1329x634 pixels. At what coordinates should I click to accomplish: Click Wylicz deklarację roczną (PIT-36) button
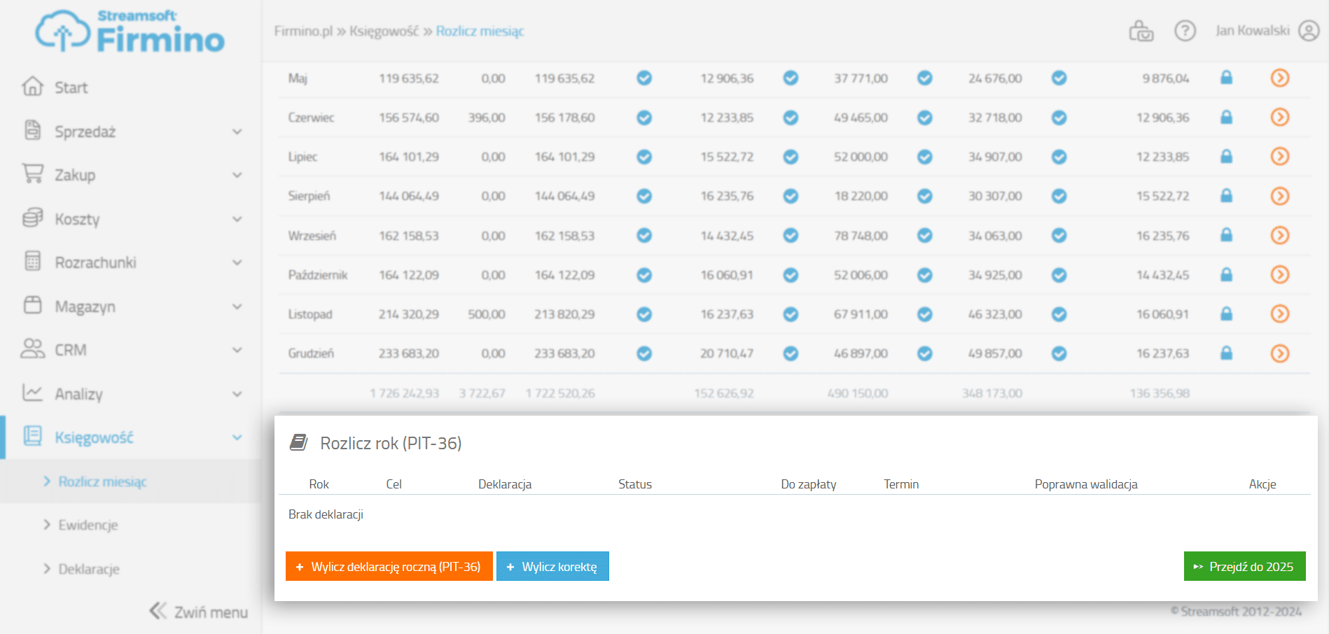[389, 566]
